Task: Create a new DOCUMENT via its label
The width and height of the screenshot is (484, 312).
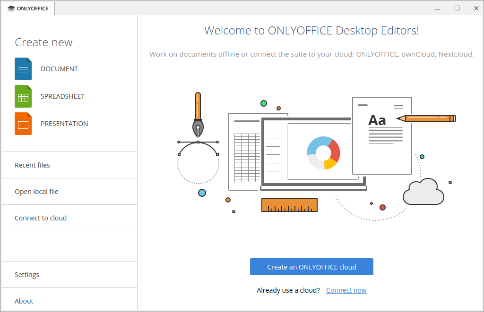Action: click(59, 69)
